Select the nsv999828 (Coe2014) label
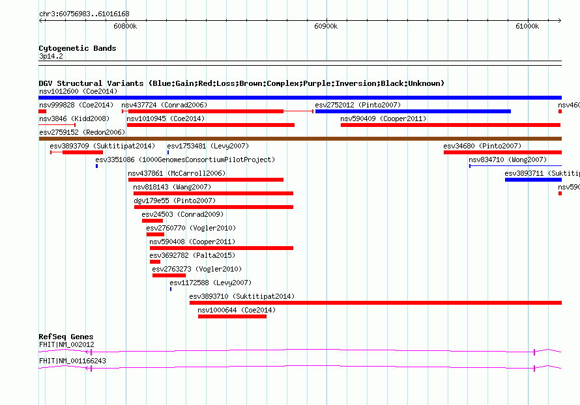This screenshot has height=405, width=580. [x=76, y=105]
